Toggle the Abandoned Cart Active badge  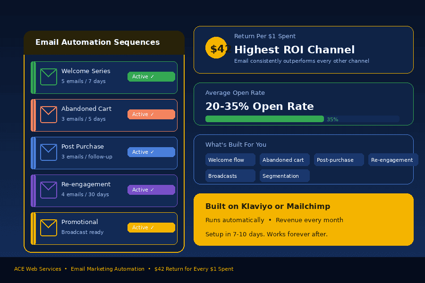click(151, 115)
